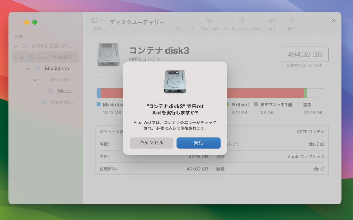Viewport: 353px width, 220px height.
Task: Collapse the Macintosh... volume group chevron
Action: coord(28,69)
